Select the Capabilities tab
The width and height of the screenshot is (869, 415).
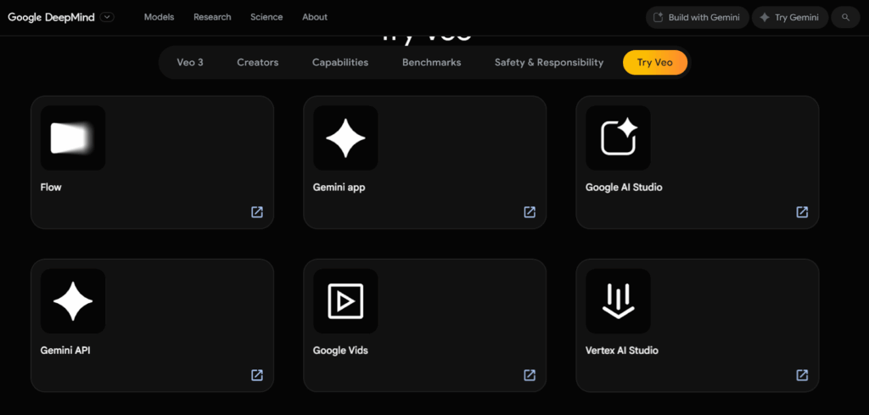[340, 63]
